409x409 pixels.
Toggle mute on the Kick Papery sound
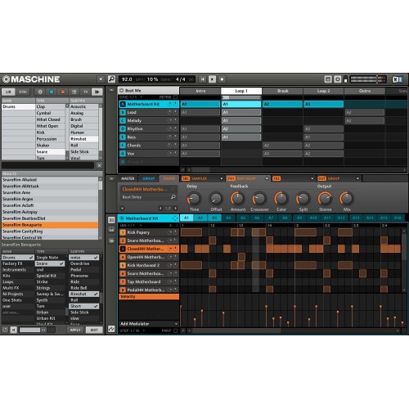[169, 232]
